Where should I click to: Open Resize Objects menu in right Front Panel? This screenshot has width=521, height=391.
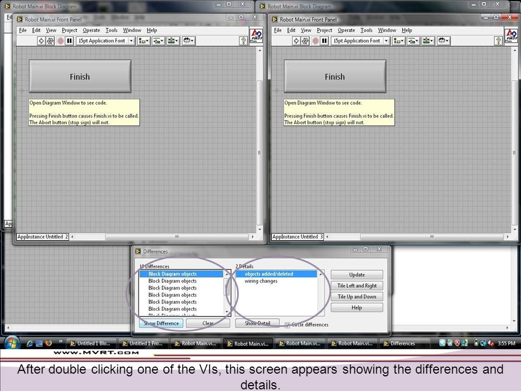click(428, 41)
